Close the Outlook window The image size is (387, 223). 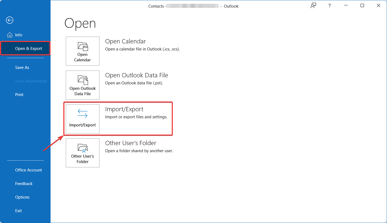379,6
